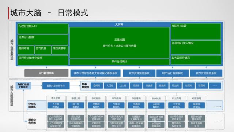Viewport: 234px width, 132px height.
Task: Select the 空气质量 tile
Action: coord(43,50)
